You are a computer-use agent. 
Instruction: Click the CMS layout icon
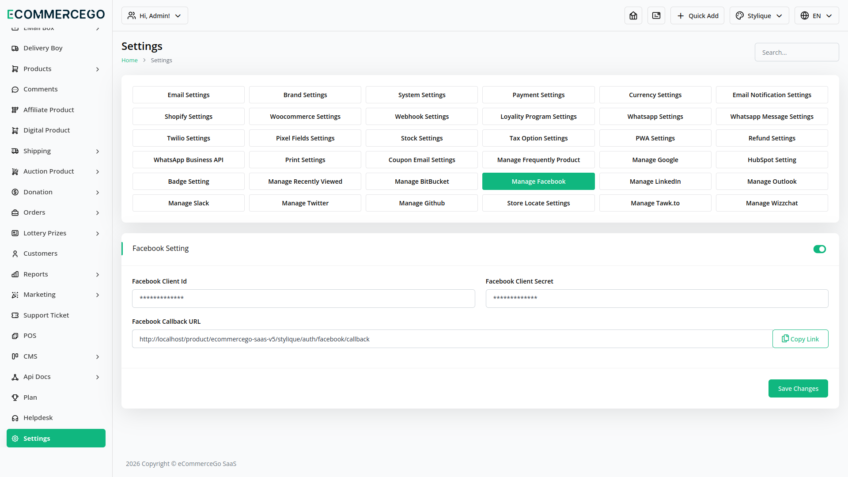coord(15,356)
